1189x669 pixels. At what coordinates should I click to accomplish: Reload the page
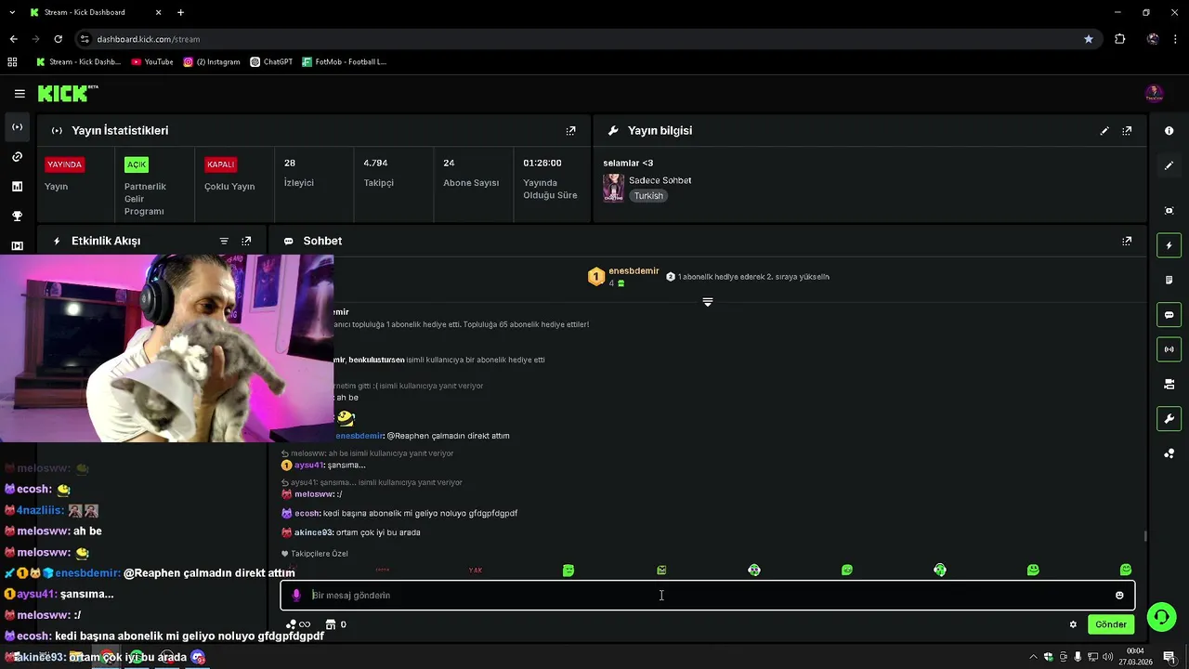(58, 39)
